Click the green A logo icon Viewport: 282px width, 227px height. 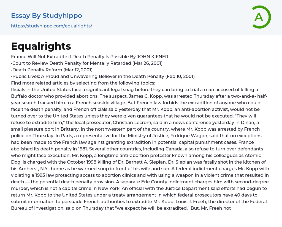261,17
